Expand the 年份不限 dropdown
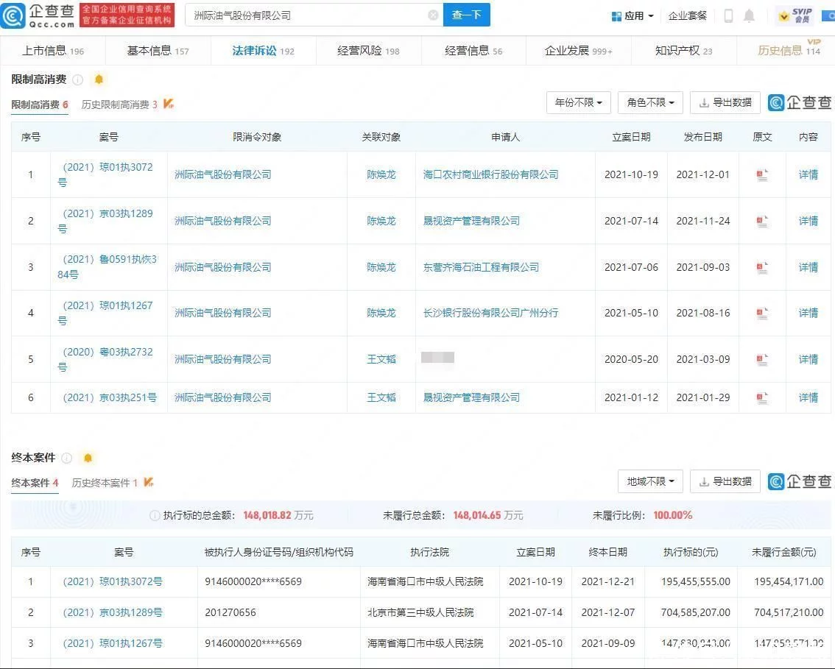 [578, 102]
